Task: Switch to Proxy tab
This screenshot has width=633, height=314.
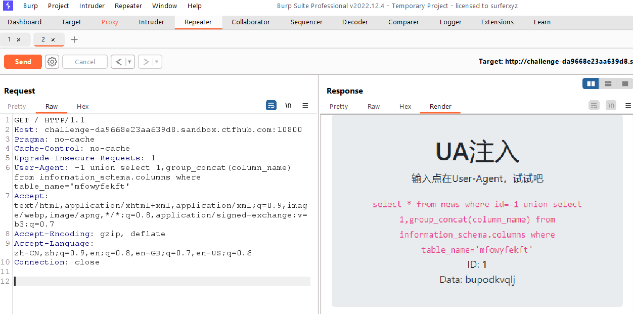Action: (110, 22)
